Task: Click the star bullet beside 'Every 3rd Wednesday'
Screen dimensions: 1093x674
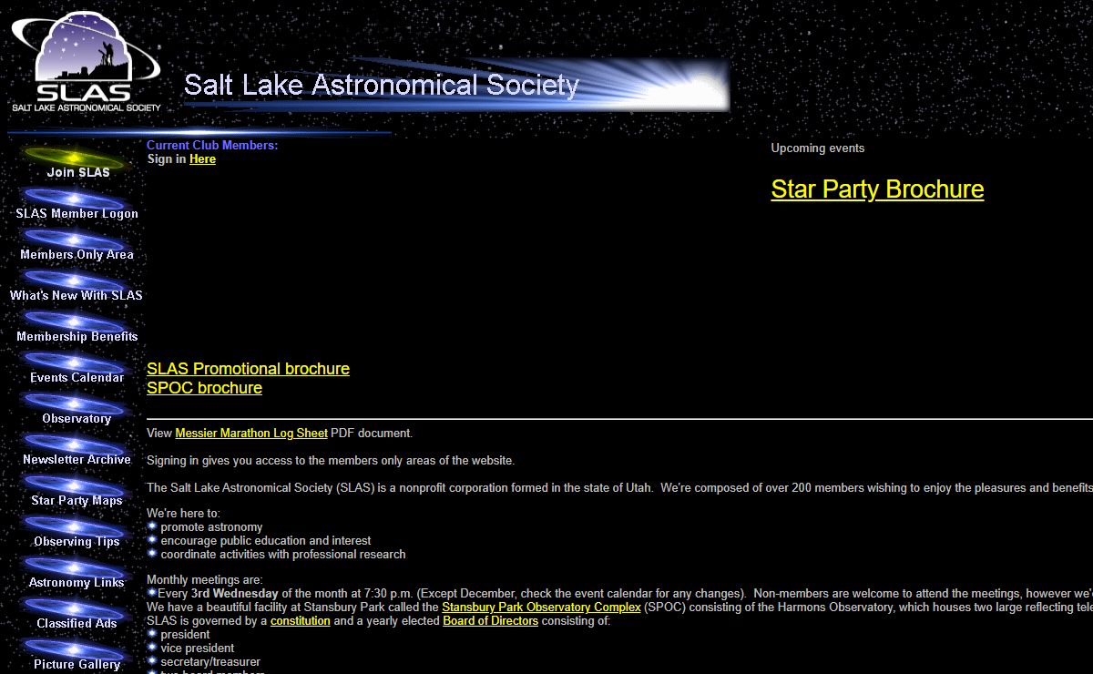Action: [152, 593]
